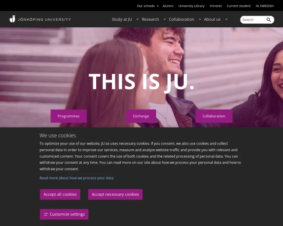This screenshot has width=283, height=226.
Task: Focus the Search input field
Action: (x=254, y=20)
